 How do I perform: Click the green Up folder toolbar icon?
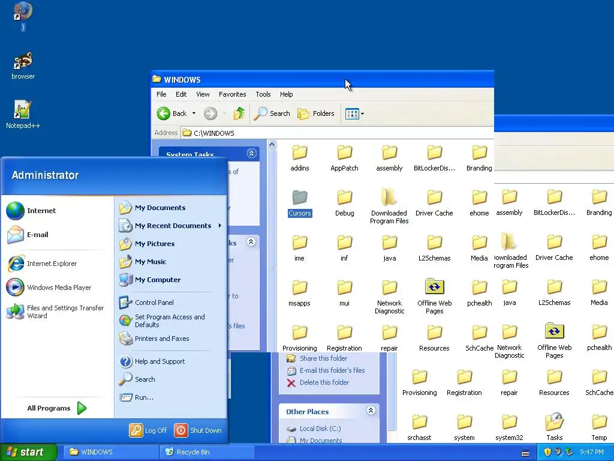pyautogui.click(x=239, y=113)
